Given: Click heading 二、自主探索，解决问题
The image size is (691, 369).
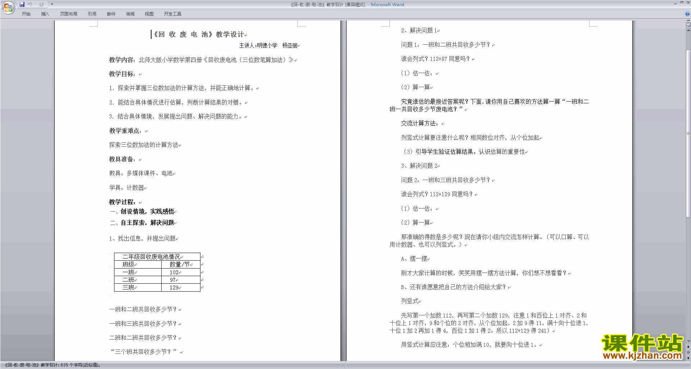Looking at the screenshot, I should tap(142, 223).
